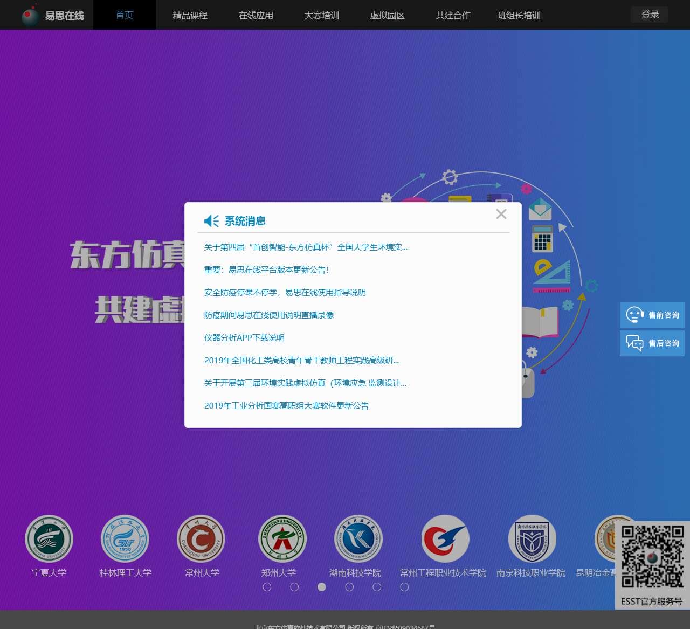
Task: Go to 精品课程 in navigation
Action: tap(190, 15)
